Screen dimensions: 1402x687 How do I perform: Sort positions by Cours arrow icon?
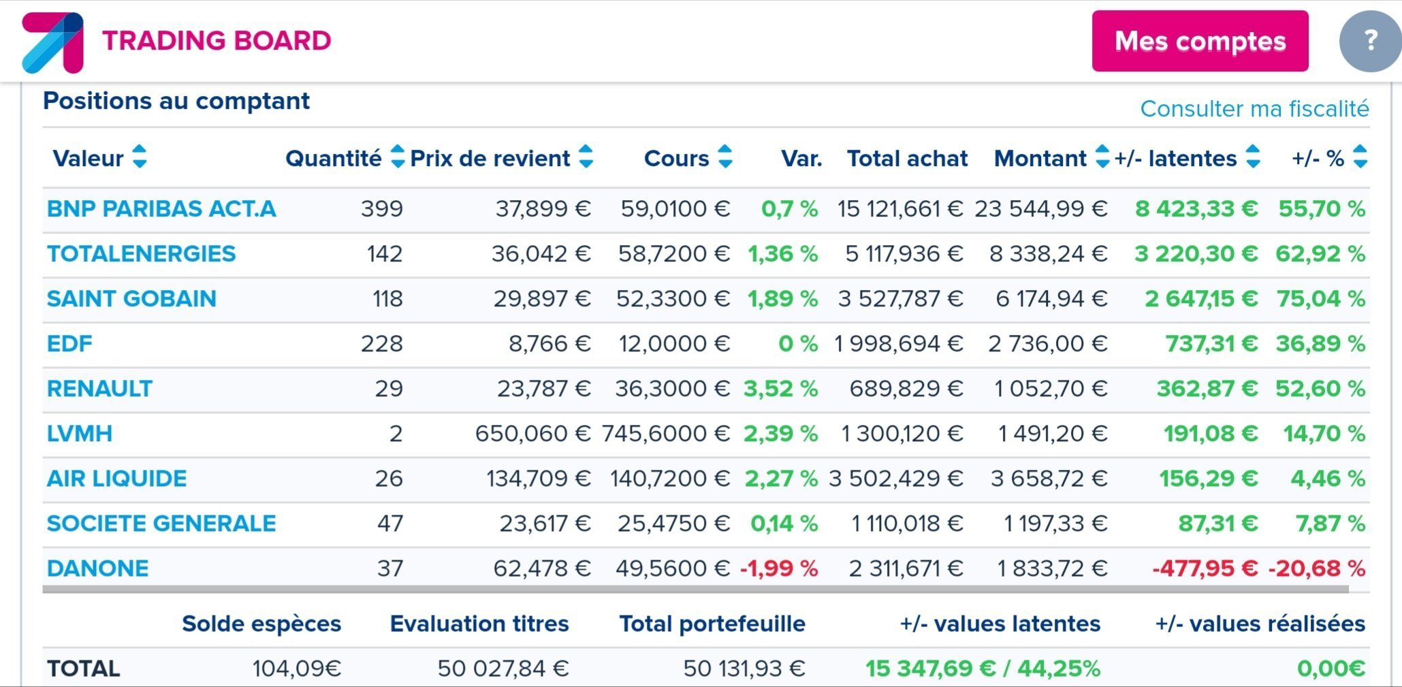click(725, 157)
